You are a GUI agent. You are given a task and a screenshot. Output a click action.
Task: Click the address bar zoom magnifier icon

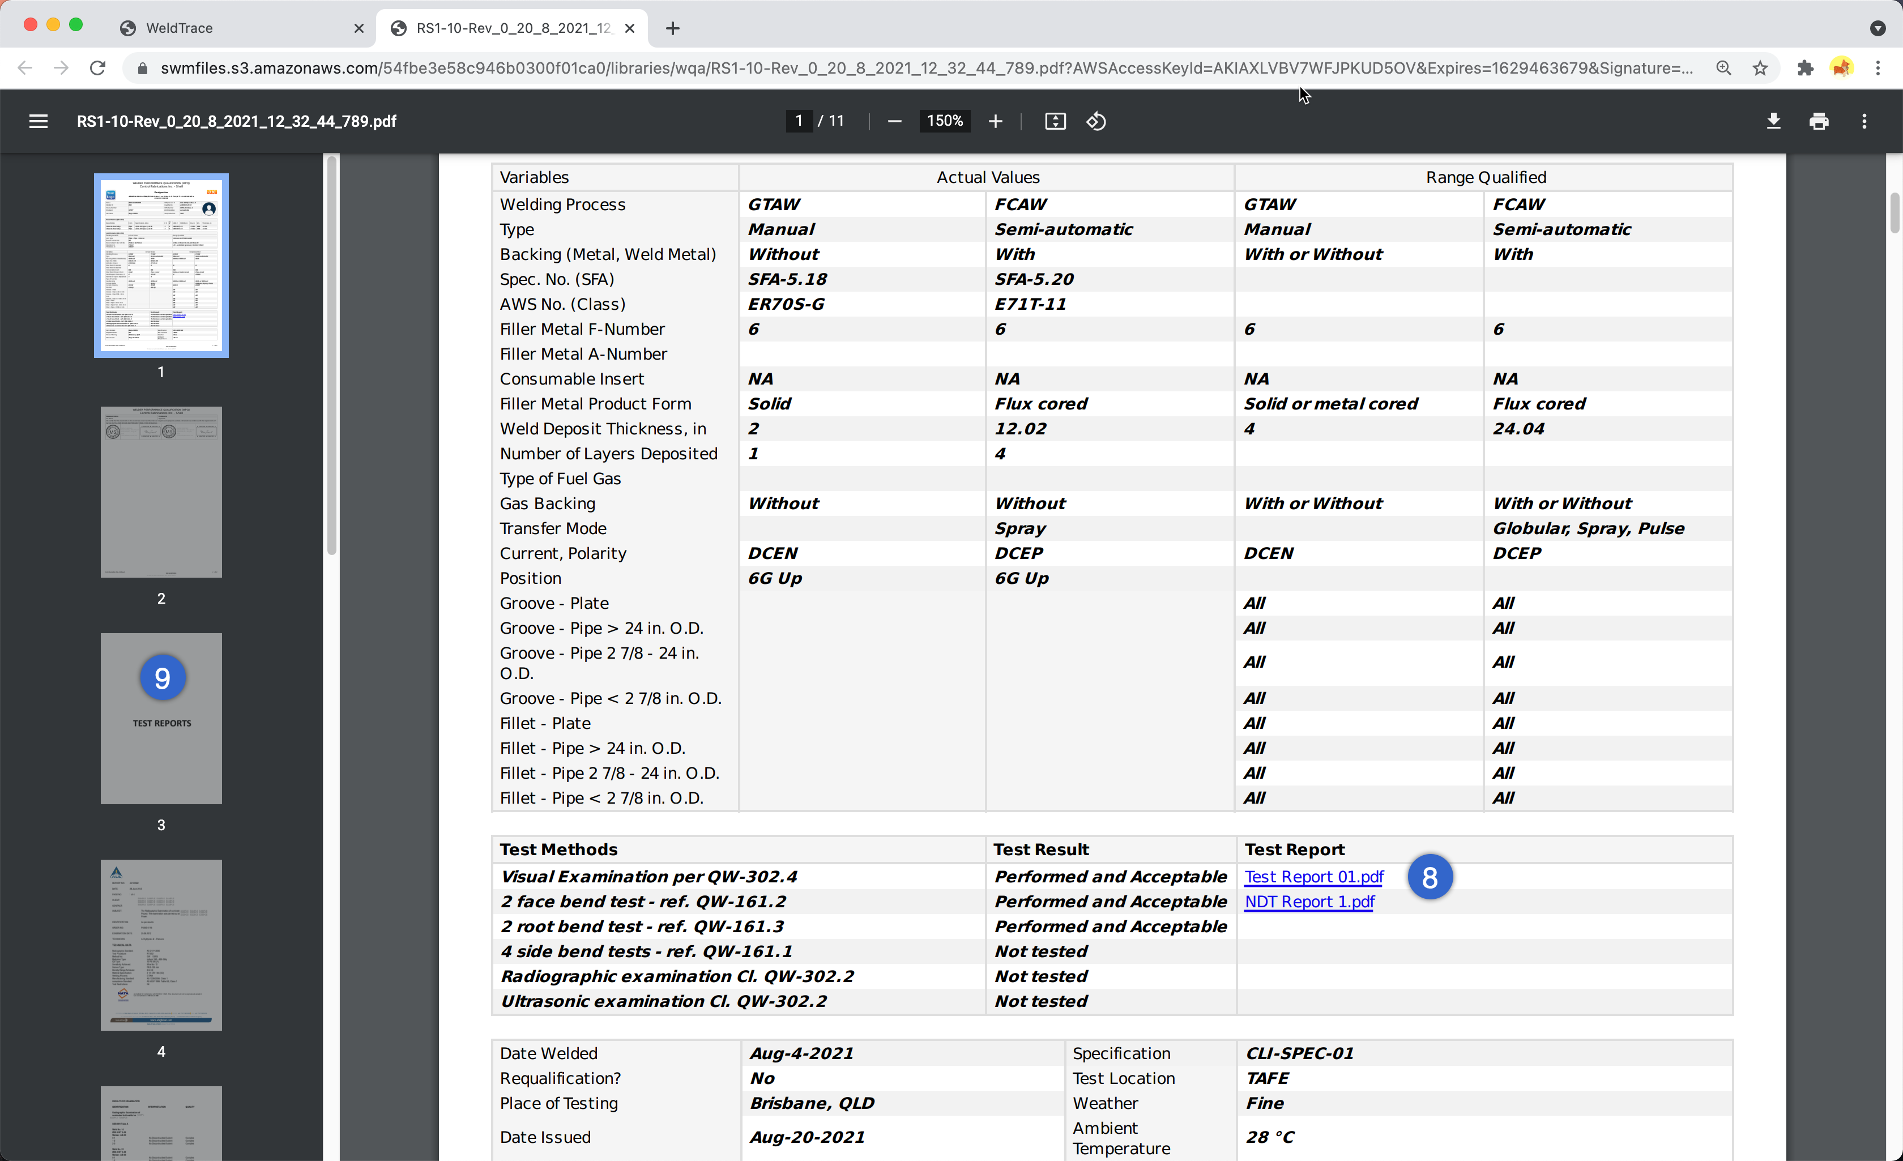pyautogui.click(x=1723, y=68)
